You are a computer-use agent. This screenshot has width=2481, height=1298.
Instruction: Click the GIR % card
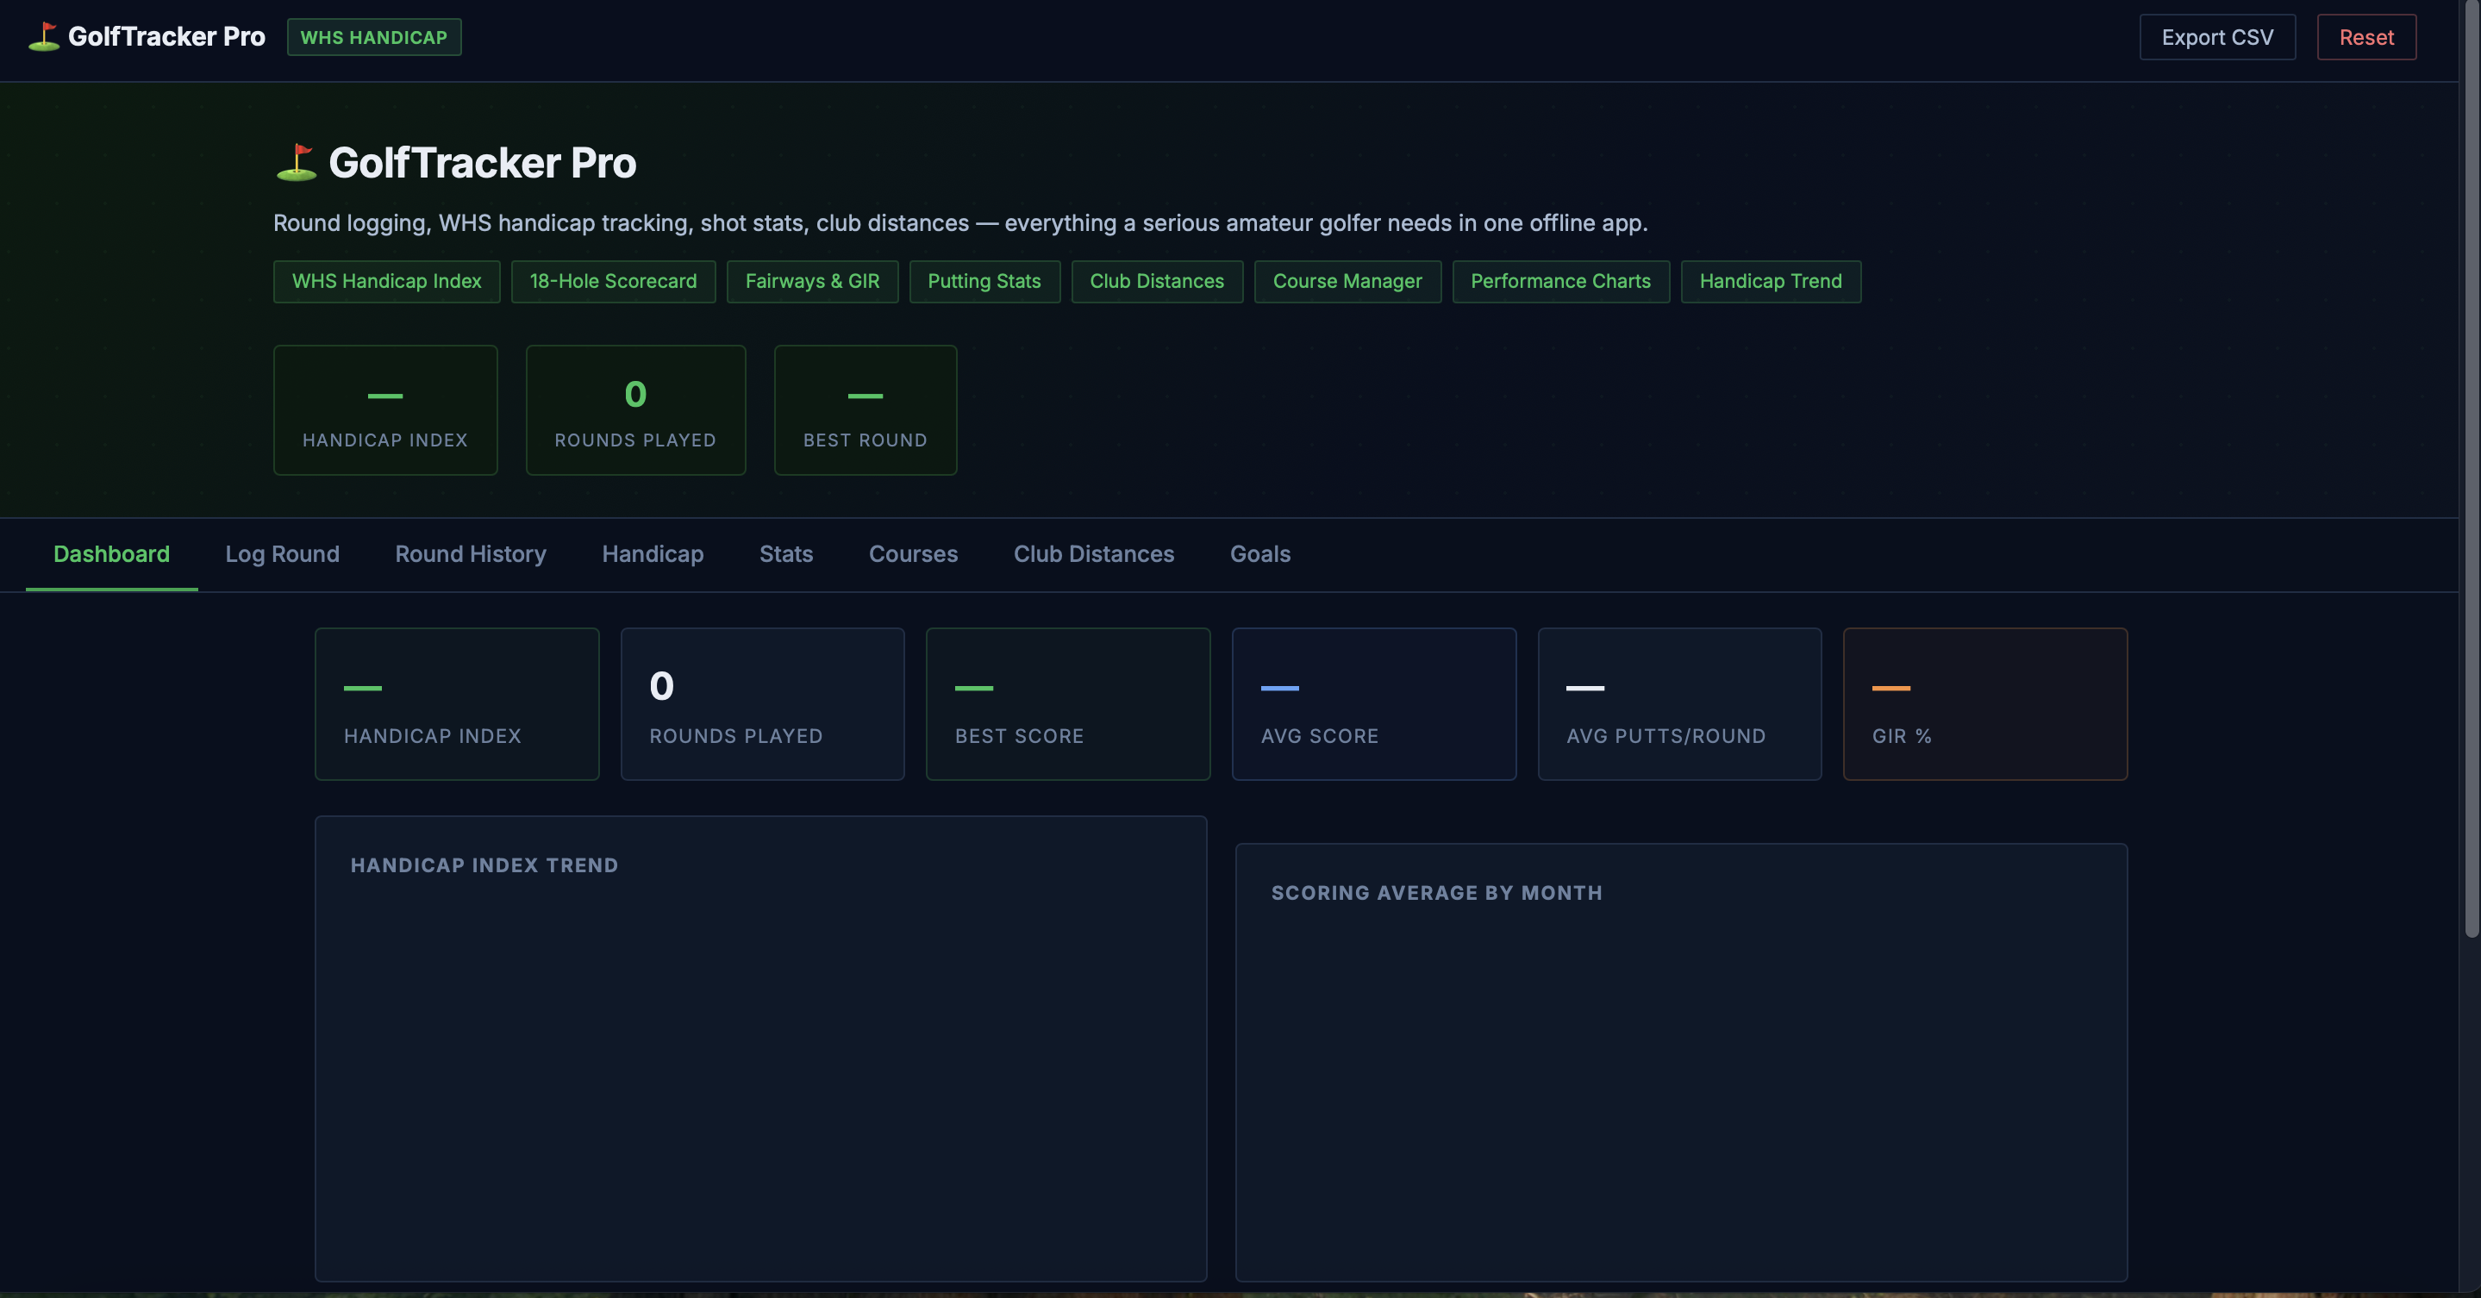click(1985, 704)
